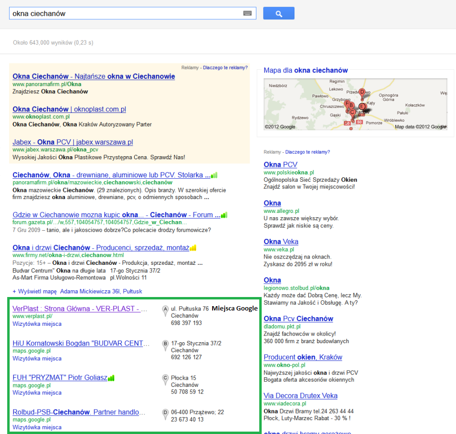Viewport: 456px width, 434px height.
Task: Click red marker D on the map
Action: tap(362, 93)
